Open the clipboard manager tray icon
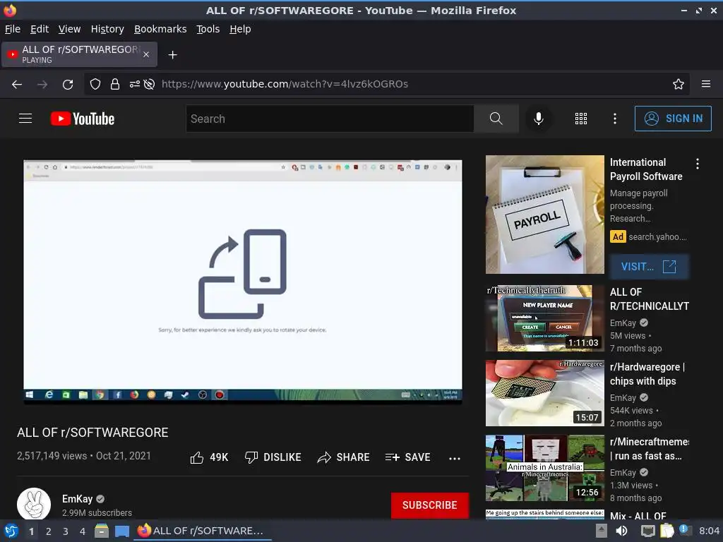 [667, 531]
